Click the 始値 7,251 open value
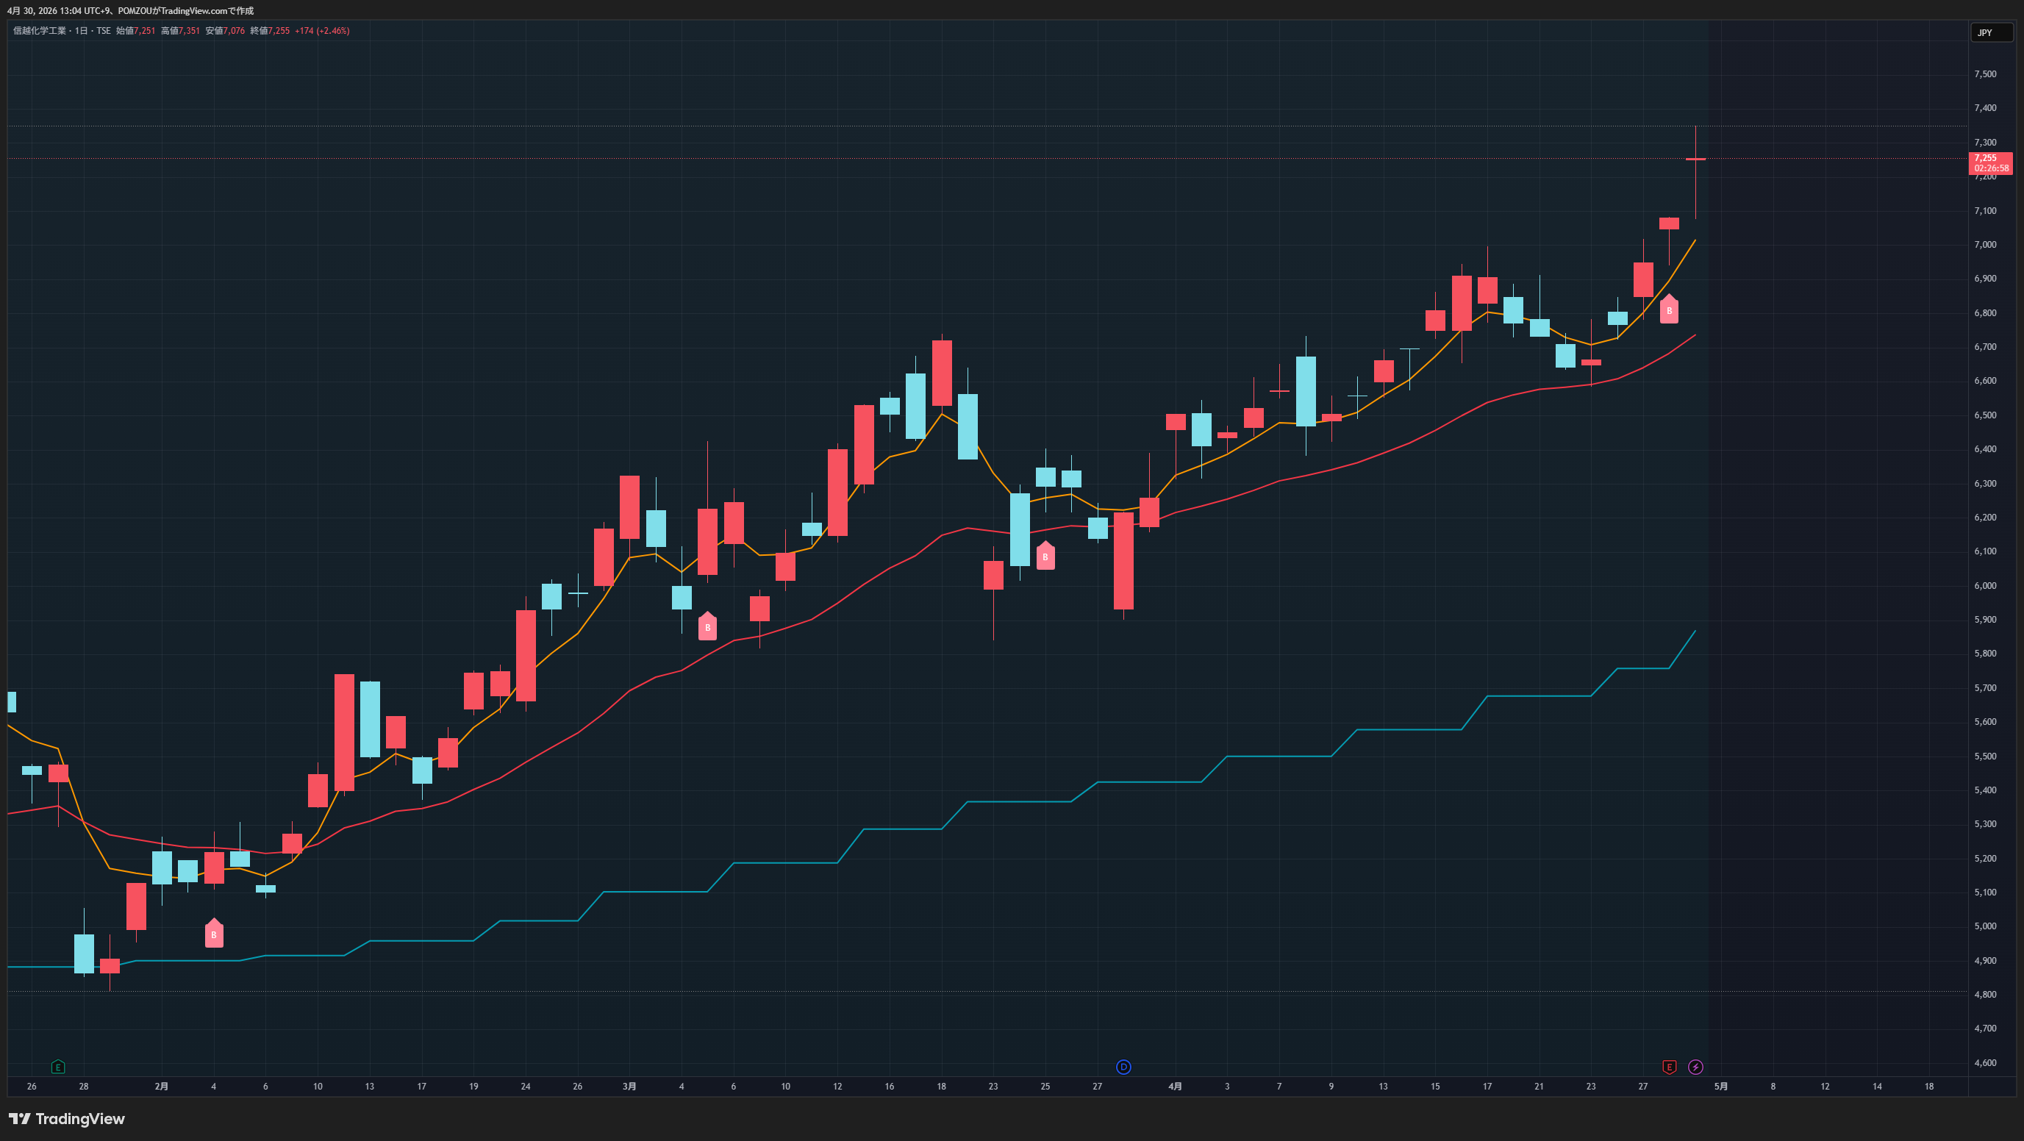Viewport: 2024px width, 1141px height. (x=135, y=31)
